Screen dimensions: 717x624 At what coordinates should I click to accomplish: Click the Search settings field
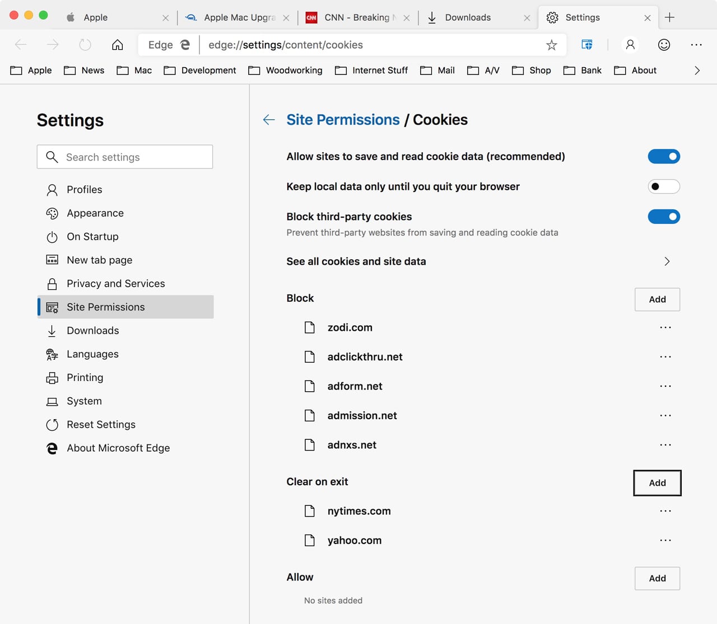[x=125, y=157]
